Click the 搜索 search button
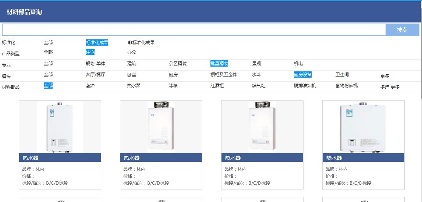 click(402, 30)
